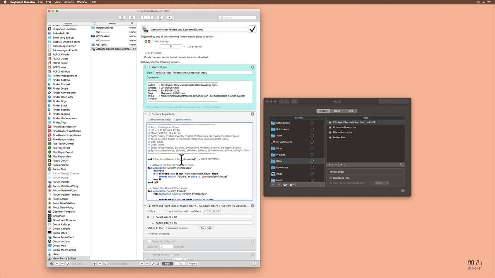Uncheck the CS-Sync Files zwischen iMac und MBP rule
Image resolution: width=495 pixels, height=278 pixels.
(330, 122)
